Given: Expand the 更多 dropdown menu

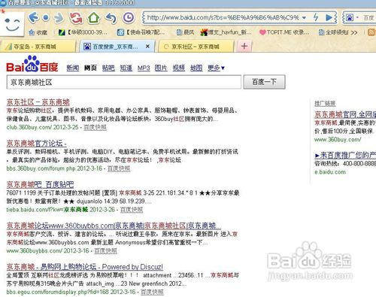Looking at the screenshot, I should [x=216, y=68].
